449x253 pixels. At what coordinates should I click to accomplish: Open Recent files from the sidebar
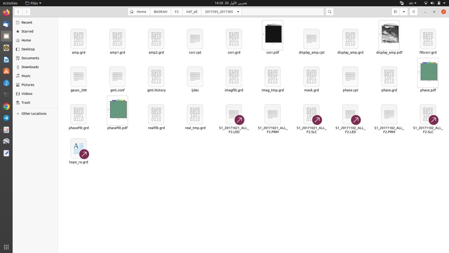pyautogui.click(x=27, y=22)
